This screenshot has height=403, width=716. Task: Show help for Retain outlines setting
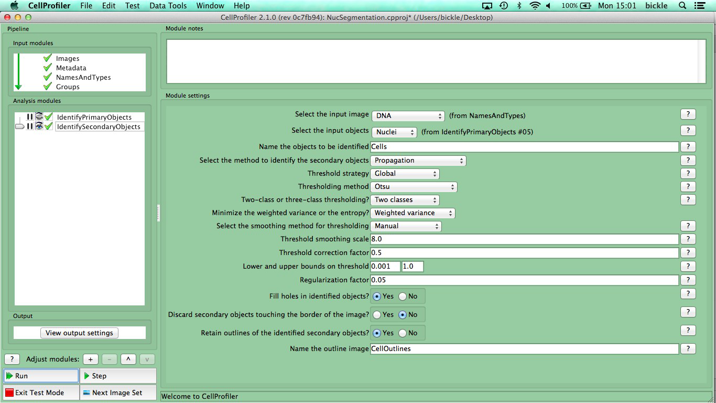click(688, 331)
